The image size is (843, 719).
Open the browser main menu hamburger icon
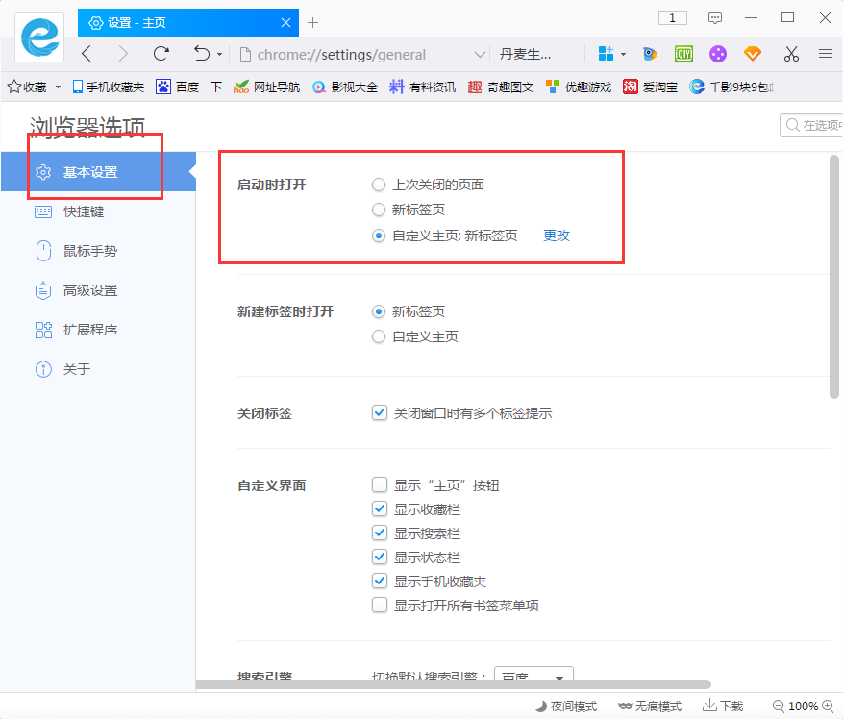[827, 55]
